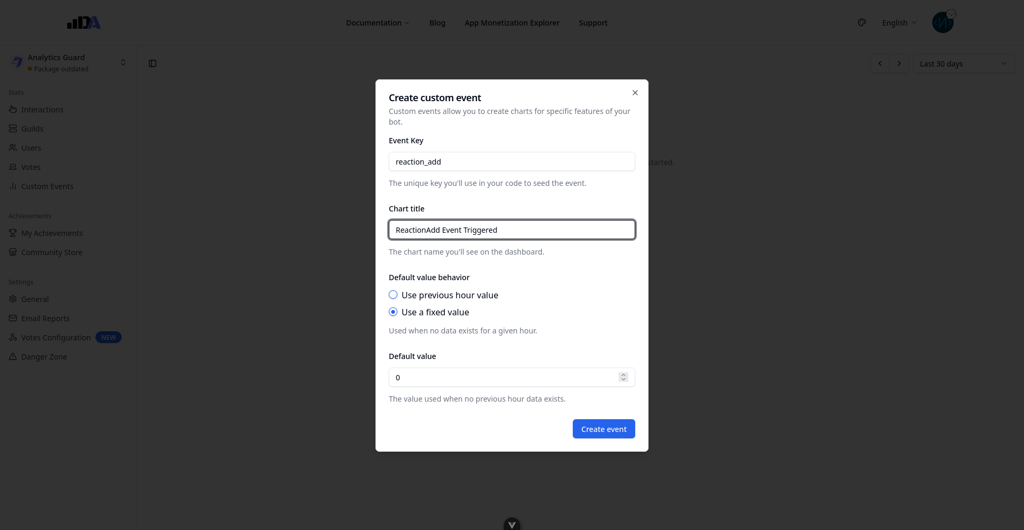Open the user avatar menu
Viewport: 1024px width, 530px height.
942,22
